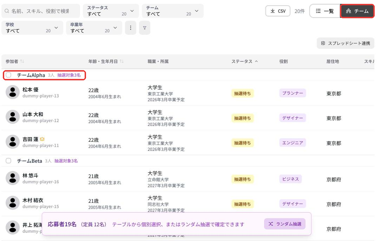
Task: Select the チームAlpha checkbox
Action: (9, 75)
